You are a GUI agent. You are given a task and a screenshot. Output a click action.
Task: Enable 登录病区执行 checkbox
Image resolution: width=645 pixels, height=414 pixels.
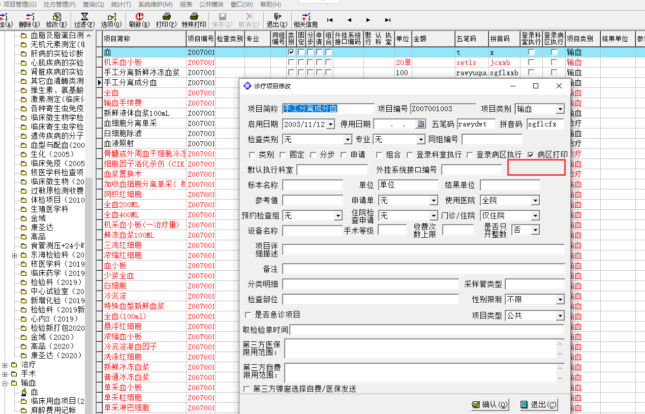coord(470,154)
